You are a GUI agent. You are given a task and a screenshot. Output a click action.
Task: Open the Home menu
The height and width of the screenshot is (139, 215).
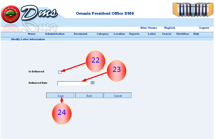32,34
